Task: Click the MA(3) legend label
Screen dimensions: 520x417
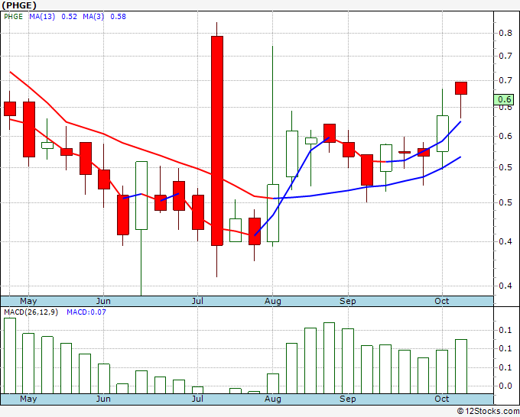Action: point(93,17)
